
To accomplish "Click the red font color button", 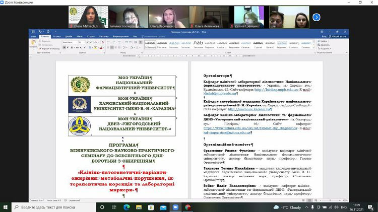I will (x=101, y=47).
